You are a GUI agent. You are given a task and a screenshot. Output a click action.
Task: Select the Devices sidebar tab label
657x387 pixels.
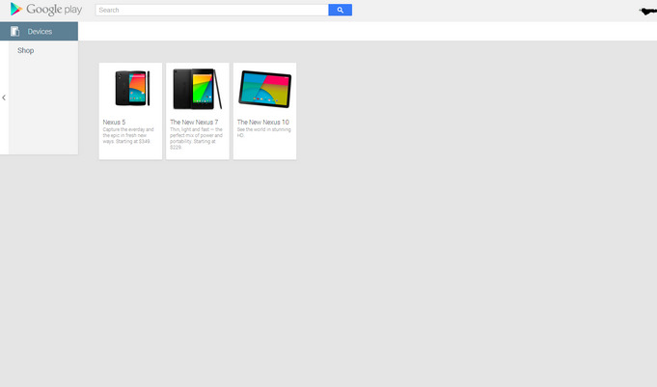pyautogui.click(x=40, y=32)
